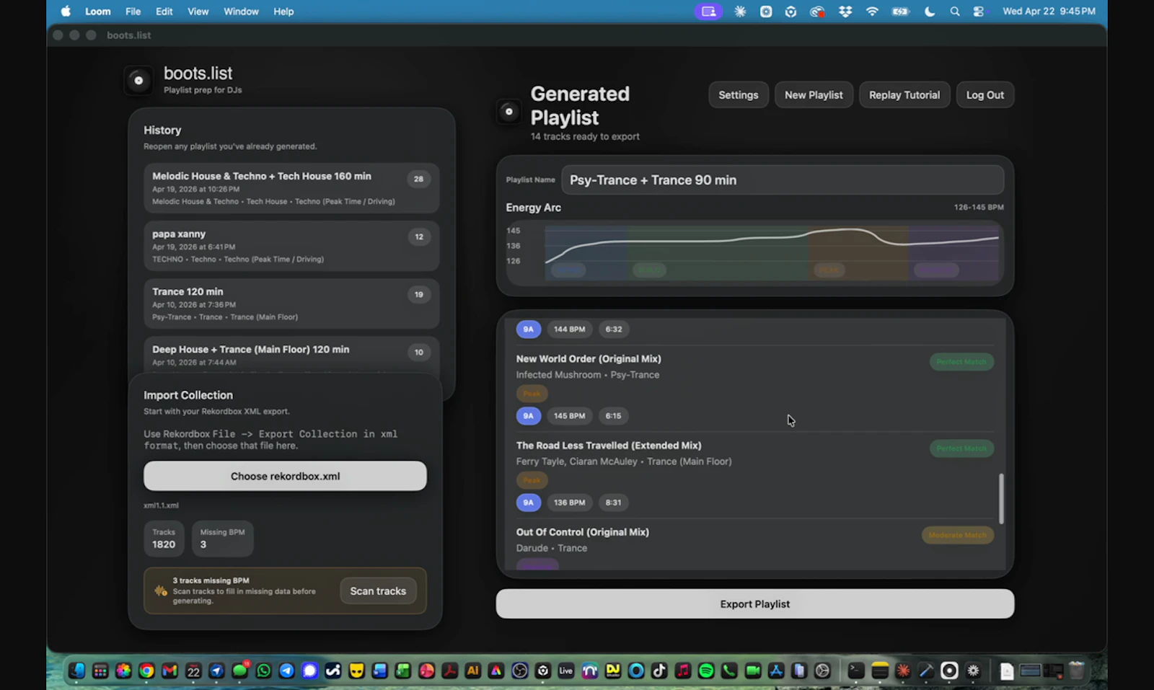Open Xcode hammer icon in dock
Viewport: 1154px width, 690px height.
click(926, 671)
